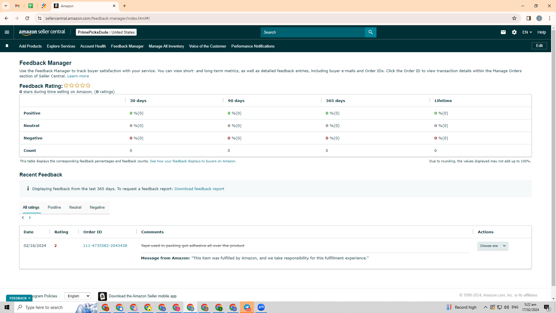This screenshot has width=556, height=313.
Task: Click the Record high weather widget
Action: click(x=462, y=307)
